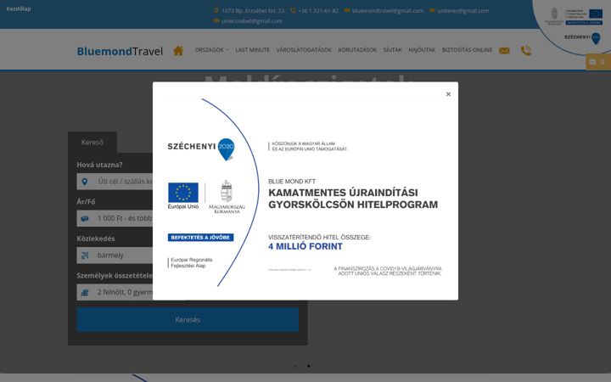Screen dimensions: 611x382
Task: Click the second carousel dot indicator
Action: pos(309,366)
